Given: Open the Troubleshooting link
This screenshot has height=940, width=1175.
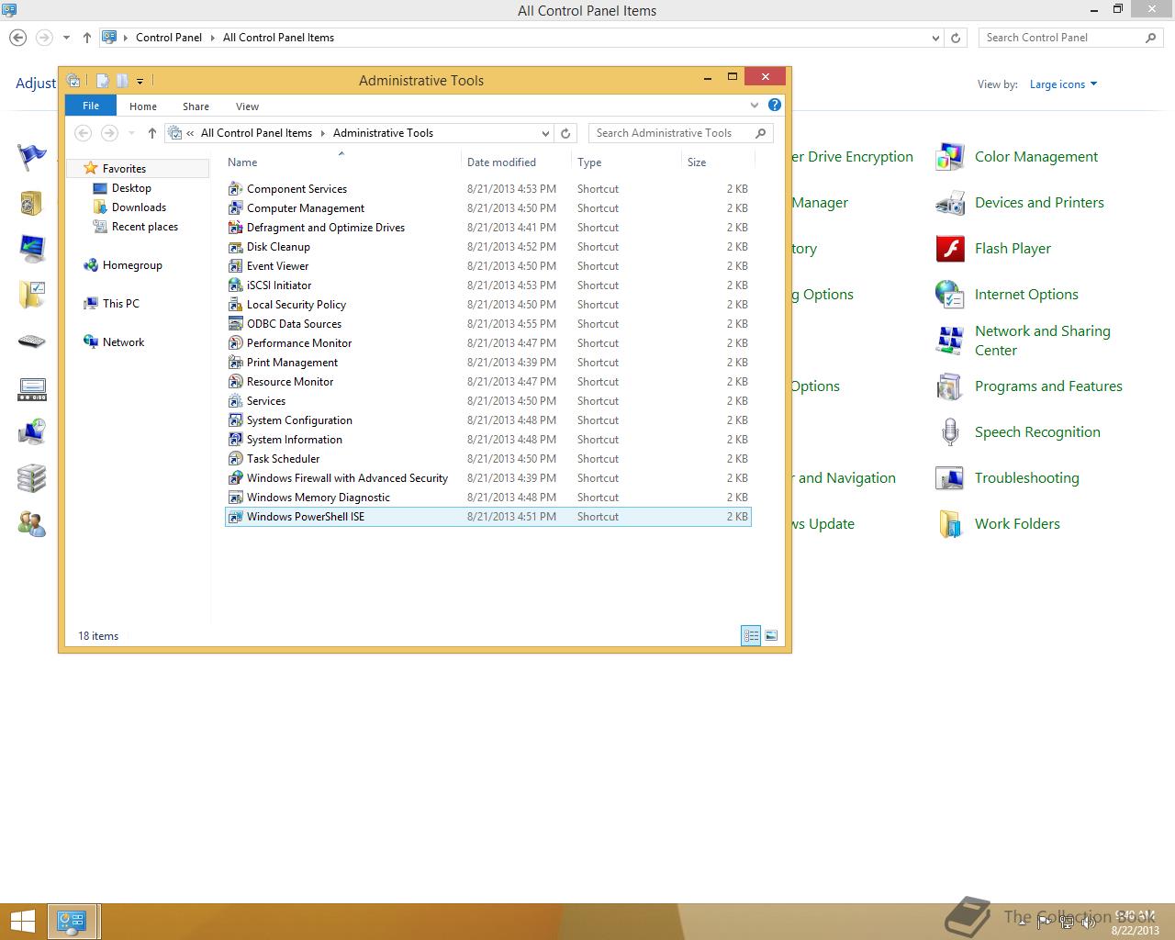Looking at the screenshot, I should pyautogui.click(x=1027, y=478).
